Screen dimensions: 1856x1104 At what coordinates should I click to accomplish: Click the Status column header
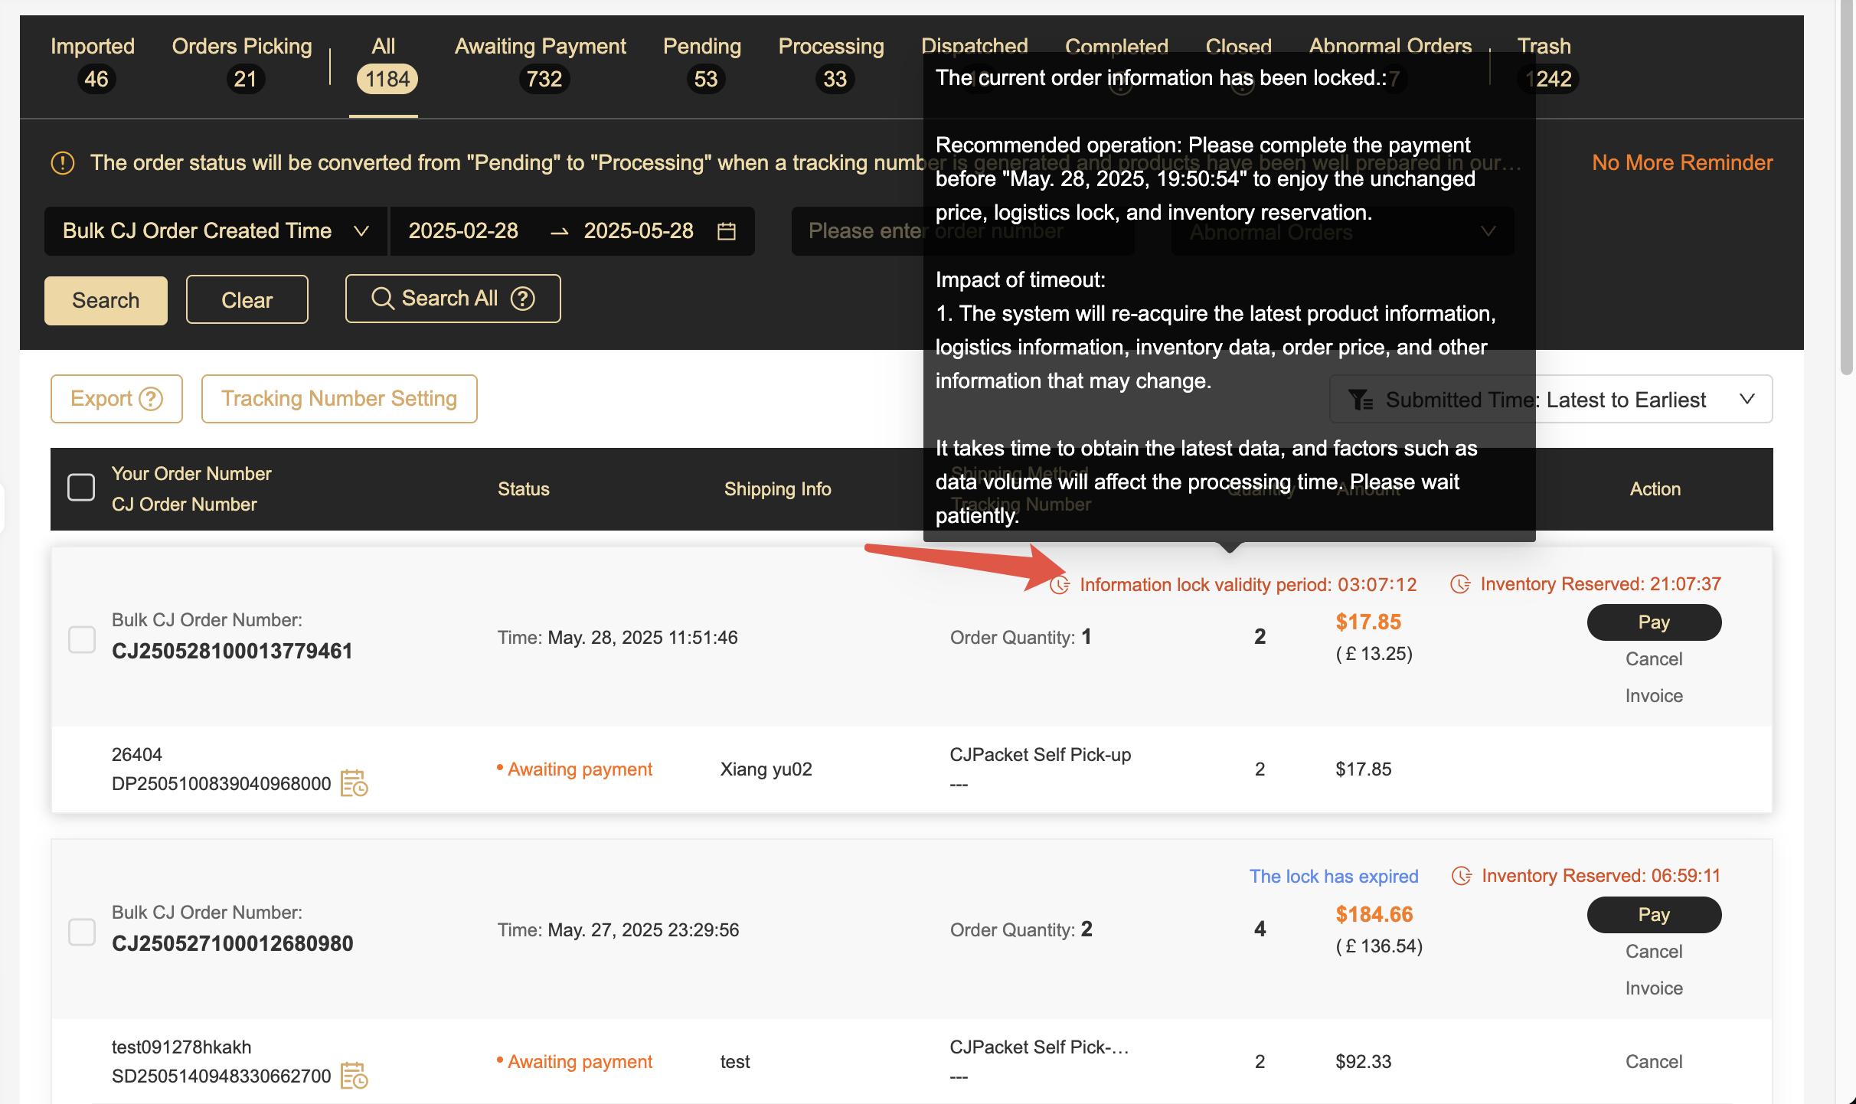click(x=524, y=489)
